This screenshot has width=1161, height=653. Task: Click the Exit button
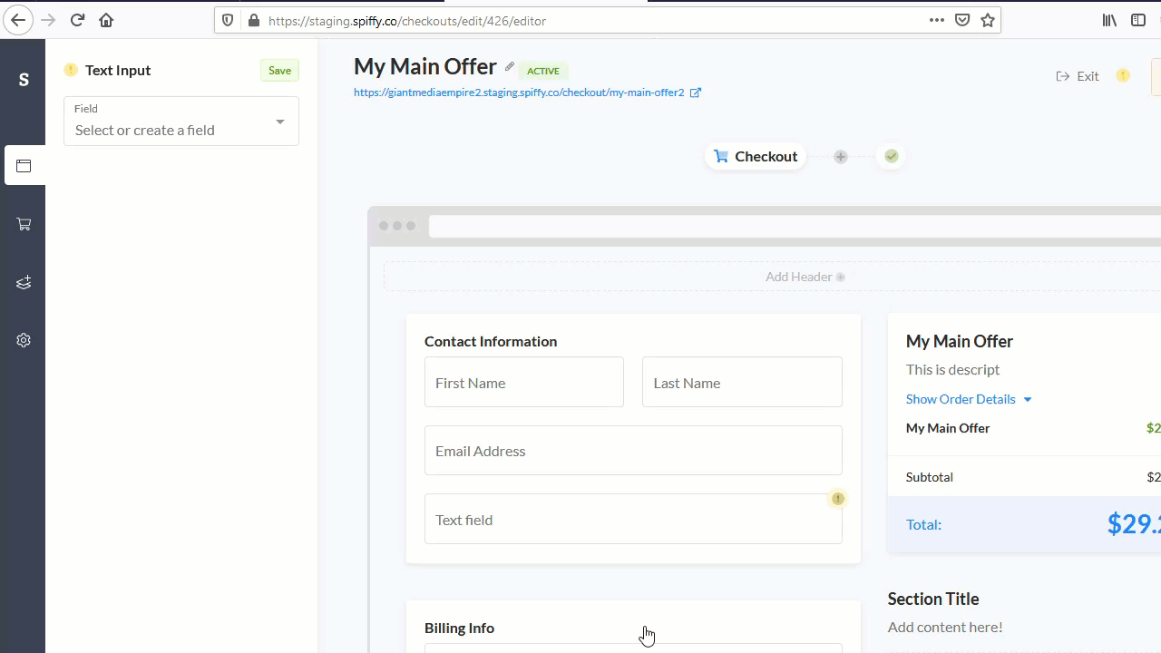point(1078,76)
